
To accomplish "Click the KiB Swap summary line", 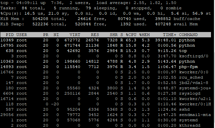I will (99, 24).
